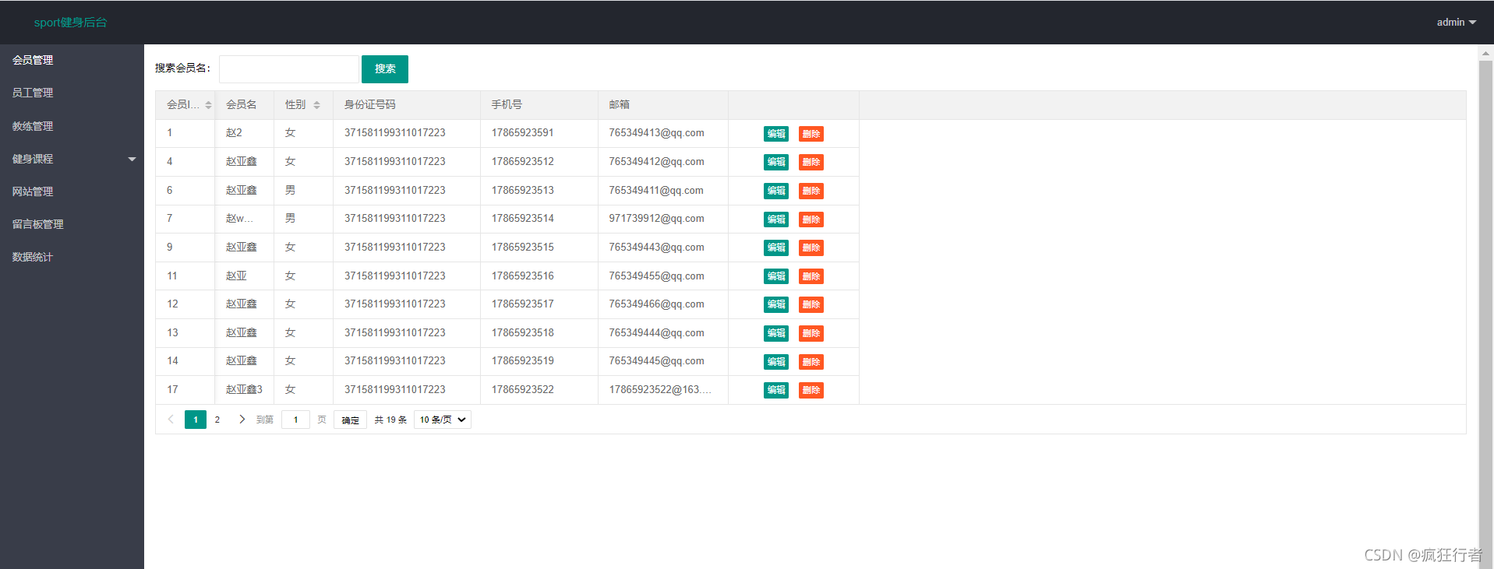The image size is (1494, 569).
Task: Edit member 赵亚鑫3 in row 17
Action: [776, 390]
